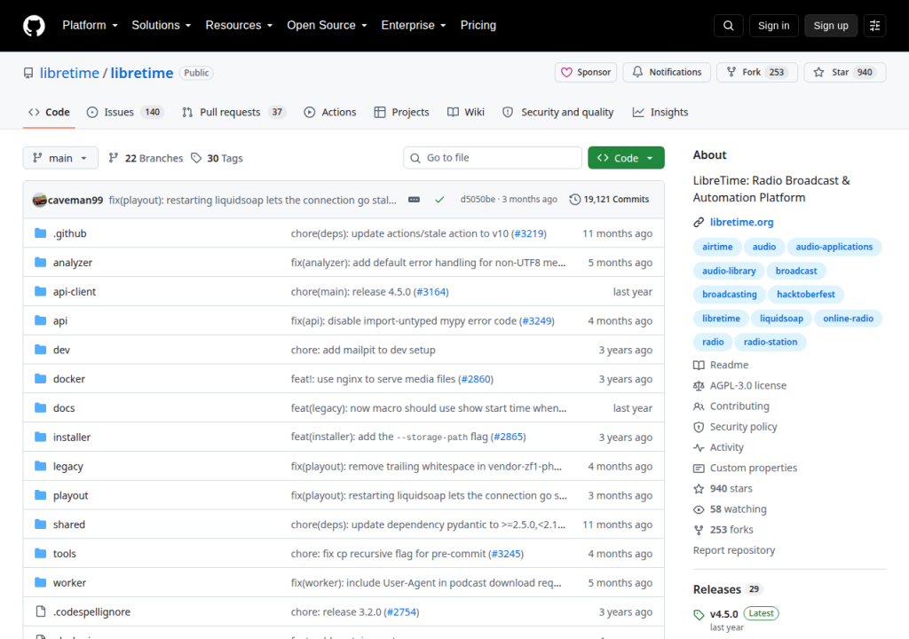Open the main branch selector dropdown
The width and height of the screenshot is (909, 639).
point(60,158)
